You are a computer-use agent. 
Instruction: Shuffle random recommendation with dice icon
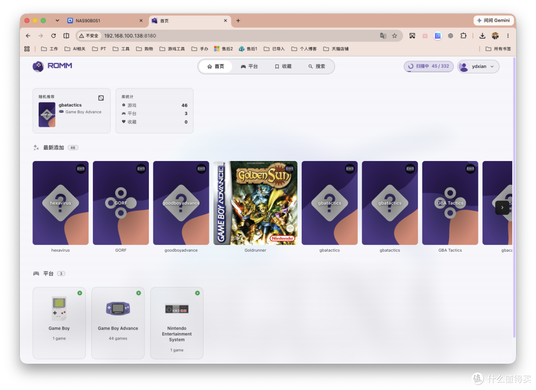(101, 98)
